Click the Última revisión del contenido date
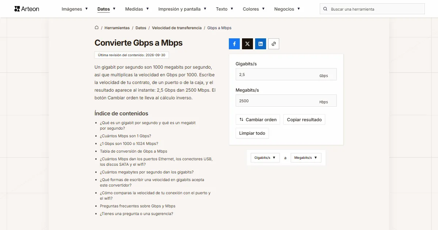Image resolution: width=438 pixels, height=230 pixels. 132,55
